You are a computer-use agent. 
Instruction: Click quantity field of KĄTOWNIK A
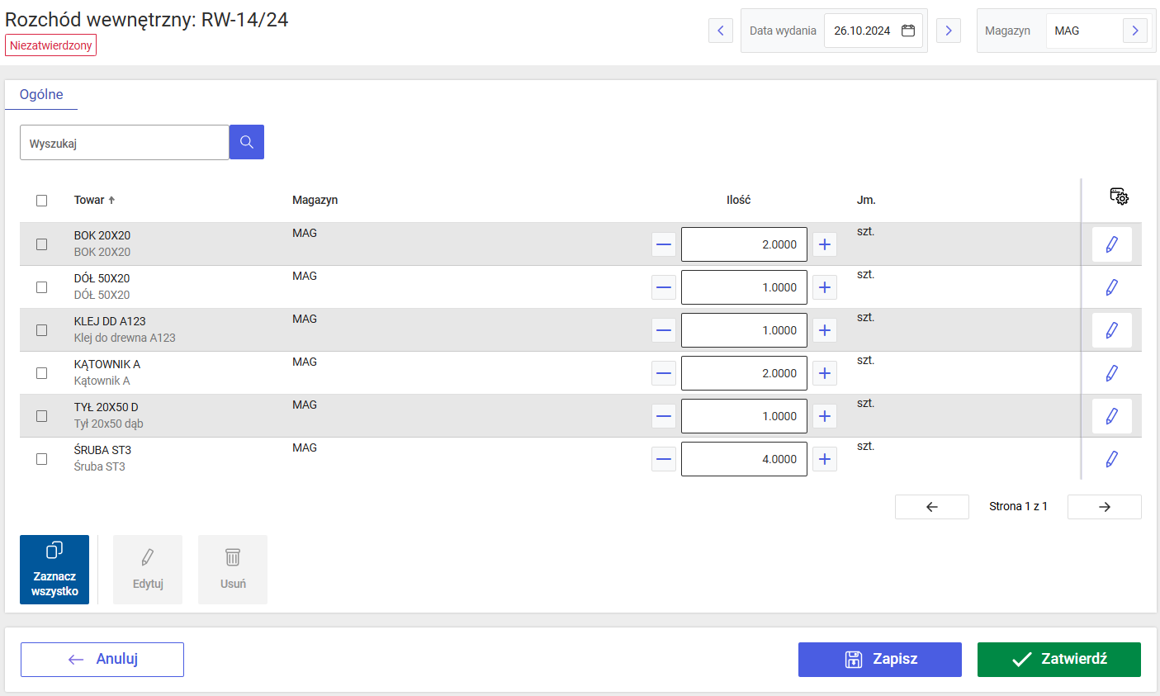point(744,373)
